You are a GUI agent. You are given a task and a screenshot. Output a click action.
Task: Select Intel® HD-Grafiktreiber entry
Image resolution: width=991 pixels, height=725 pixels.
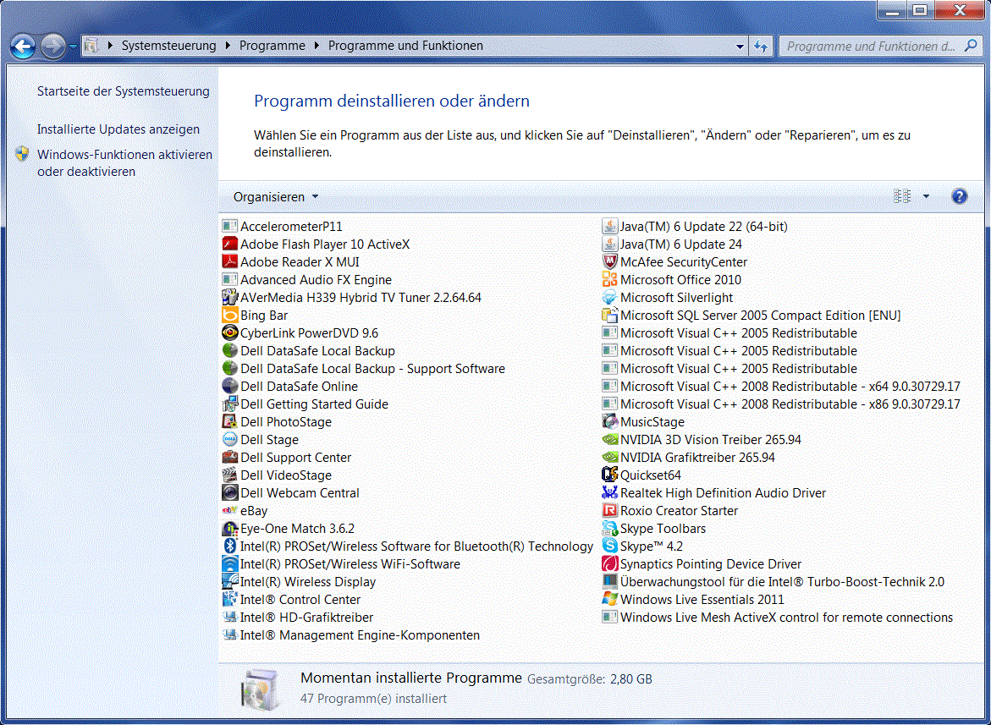[298, 617]
